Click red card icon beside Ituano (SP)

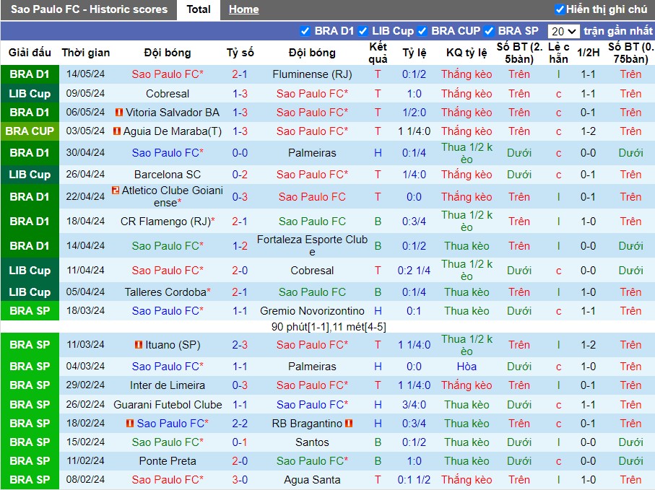pyautogui.click(x=139, y=345)
